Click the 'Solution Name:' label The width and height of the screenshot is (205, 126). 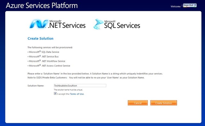pos(36,86)
